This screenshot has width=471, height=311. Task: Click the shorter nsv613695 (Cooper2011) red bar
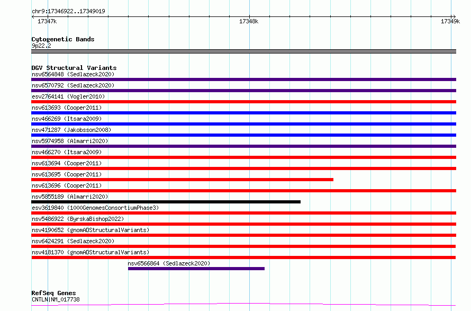pyautogui.click(x=183, y=180)
